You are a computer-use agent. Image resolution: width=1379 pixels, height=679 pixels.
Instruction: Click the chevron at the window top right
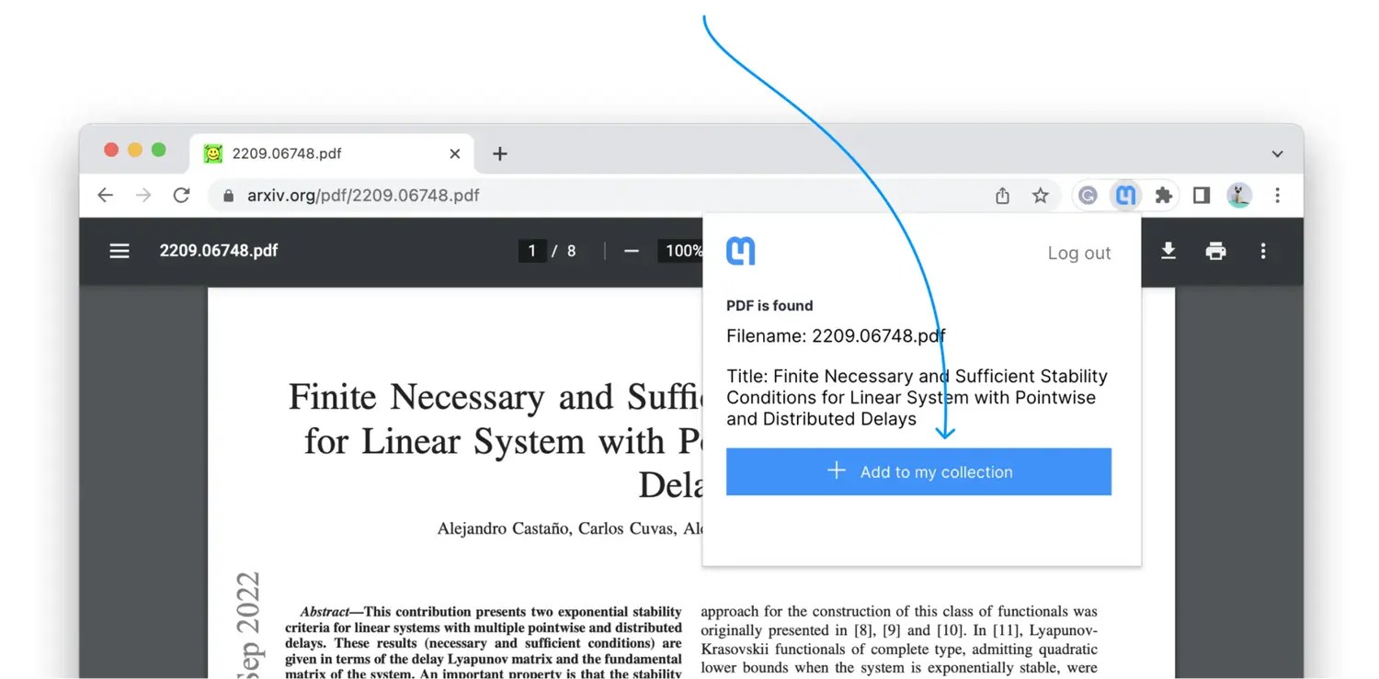[1277, 153]
